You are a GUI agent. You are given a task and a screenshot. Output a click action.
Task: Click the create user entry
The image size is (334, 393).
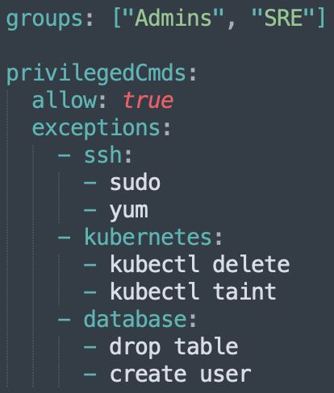(181, 374)
